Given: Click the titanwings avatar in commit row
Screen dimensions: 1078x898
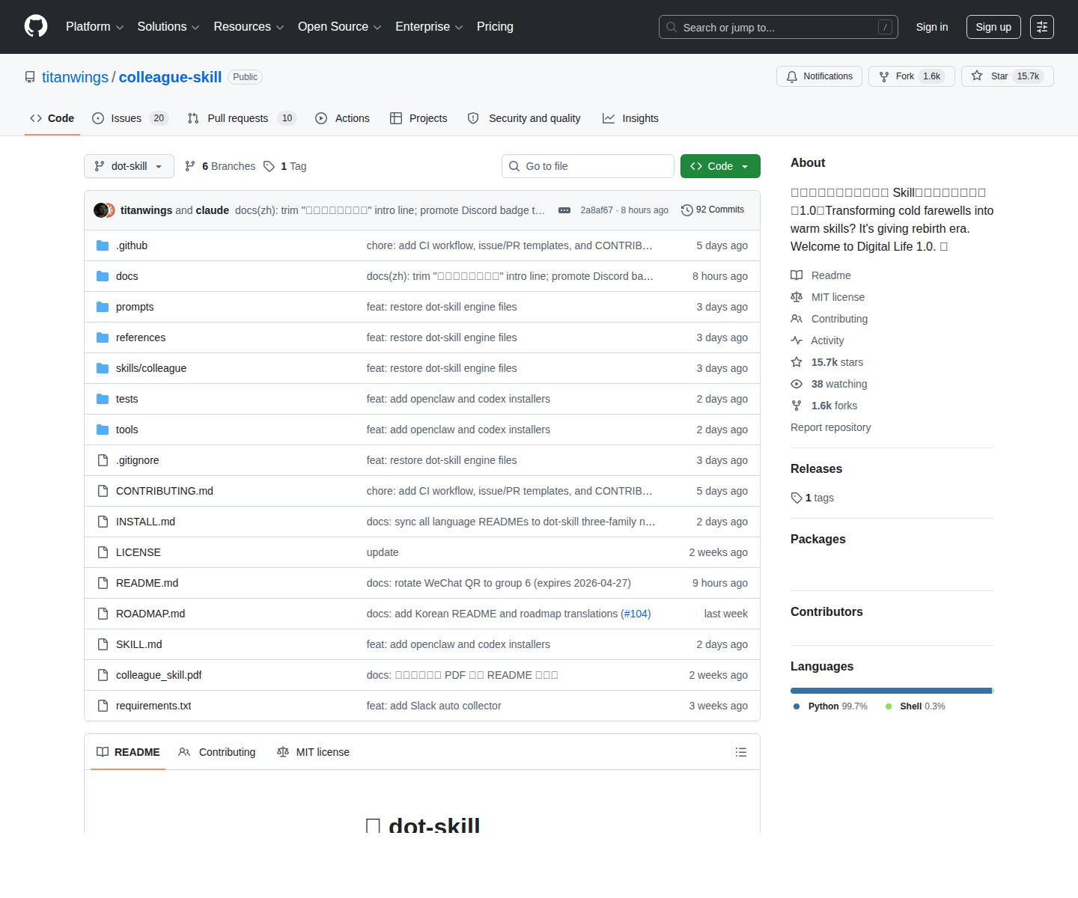Looking at the screenshot, I should coord(100,210).
